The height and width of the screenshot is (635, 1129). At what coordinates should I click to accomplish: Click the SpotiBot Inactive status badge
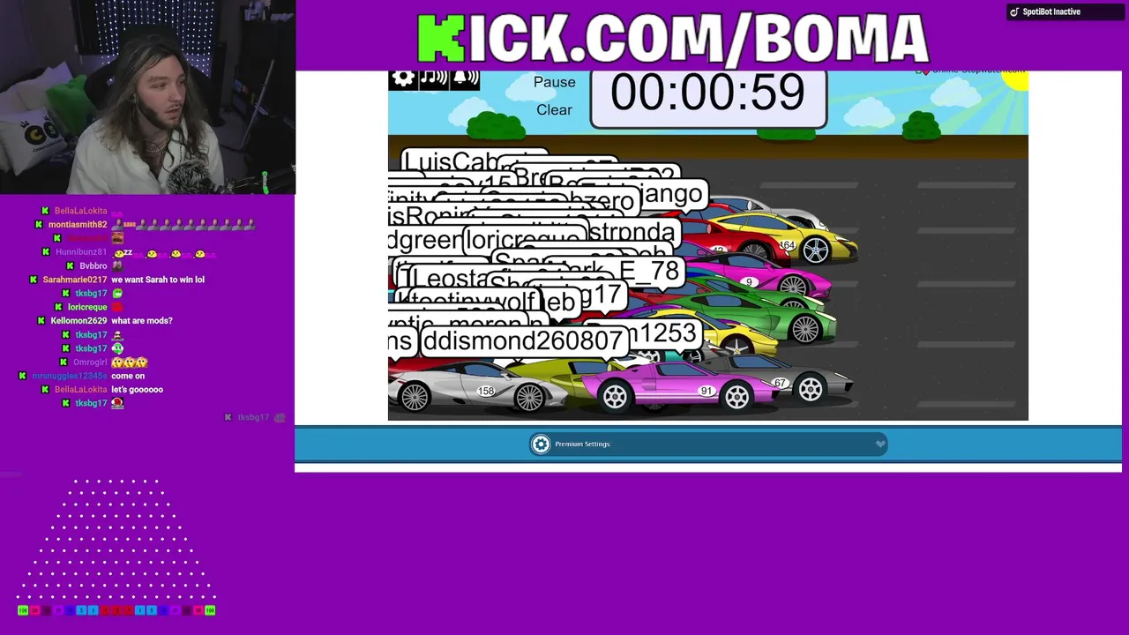tap(1065, 11)
